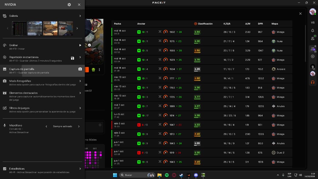Expand the Estadísticas chevron
Screen dimensions: 318x179
(x=80, y=169)
